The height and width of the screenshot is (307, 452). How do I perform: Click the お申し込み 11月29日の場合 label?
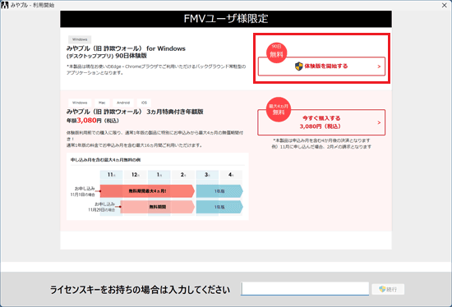[x=101, y=207]
